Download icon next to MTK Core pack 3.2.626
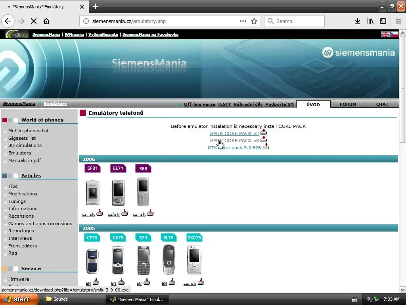406x305 pixels. [266, 147]
